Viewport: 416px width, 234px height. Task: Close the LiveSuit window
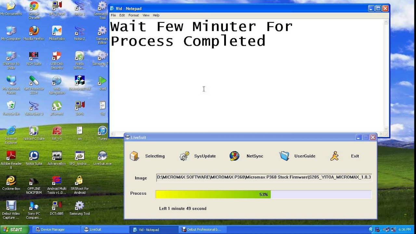point(373,137)
